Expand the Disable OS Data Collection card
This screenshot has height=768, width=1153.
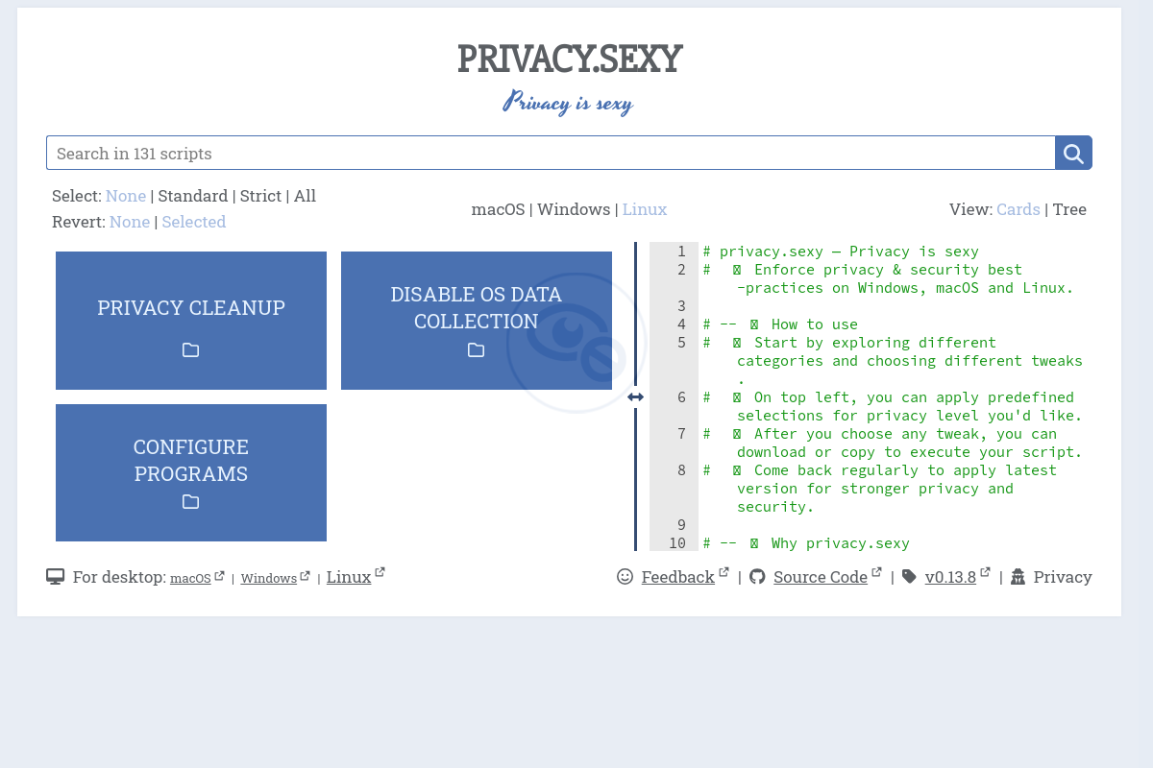coord(476,307)
